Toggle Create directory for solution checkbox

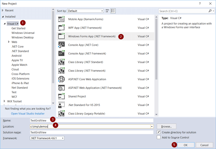[x=159, y=132]
